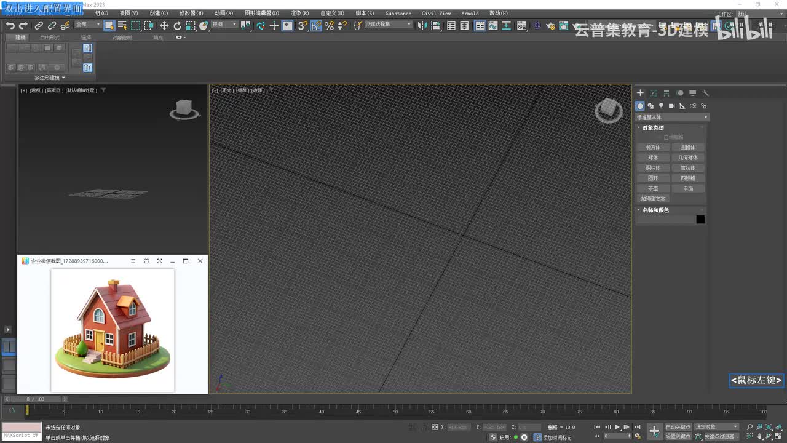Open the 渲染(R) menu
Viewport: 787px width, 443px height.
[x=299, y=13]
